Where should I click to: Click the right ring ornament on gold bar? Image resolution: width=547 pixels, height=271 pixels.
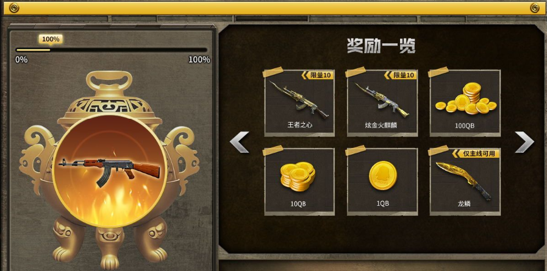534,8
